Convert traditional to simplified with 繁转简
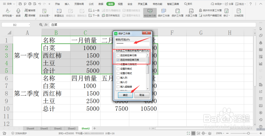 [x=30, y=10]
